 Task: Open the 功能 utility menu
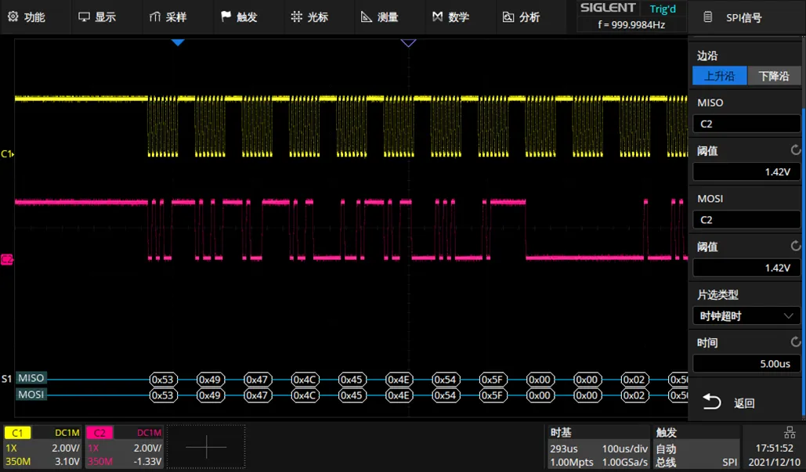coord(26,17)
